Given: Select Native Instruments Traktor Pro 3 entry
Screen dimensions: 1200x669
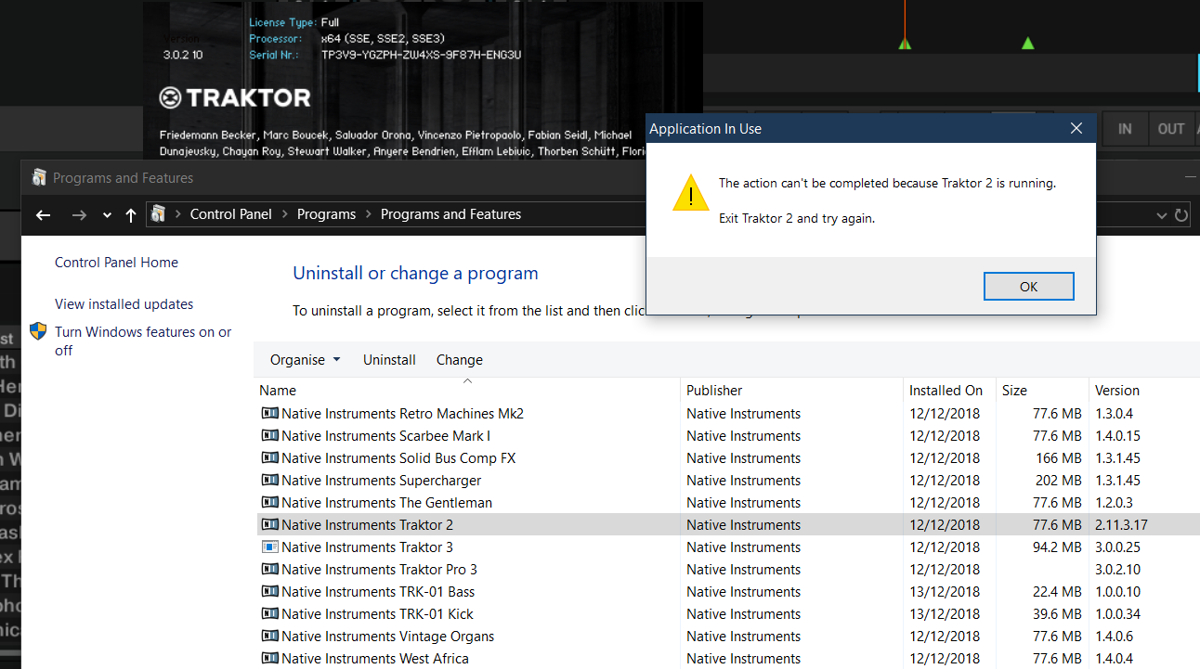Looking at the screenshot, I should click(x=379, y=570).
